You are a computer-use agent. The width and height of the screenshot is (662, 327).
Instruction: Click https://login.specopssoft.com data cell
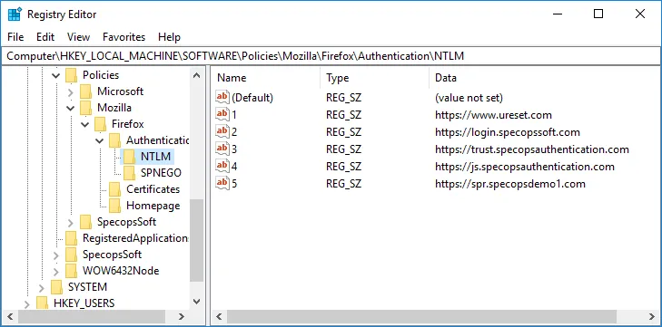(507, 132)
